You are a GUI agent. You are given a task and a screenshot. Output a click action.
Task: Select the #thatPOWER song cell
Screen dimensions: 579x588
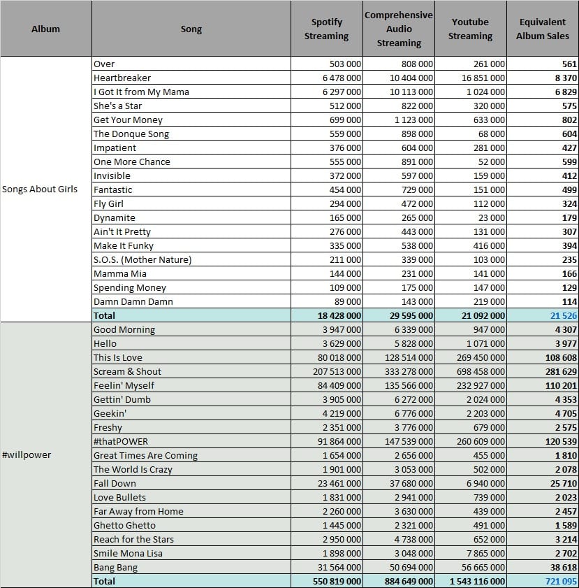pos(191,441)
